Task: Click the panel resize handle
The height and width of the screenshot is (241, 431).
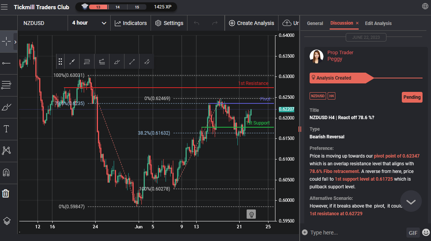Action: pos(300,129)
